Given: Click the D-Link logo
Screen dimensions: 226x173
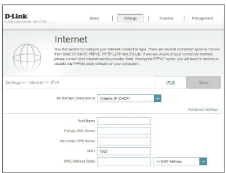Looking at the screenshot, I should point(16,17).
